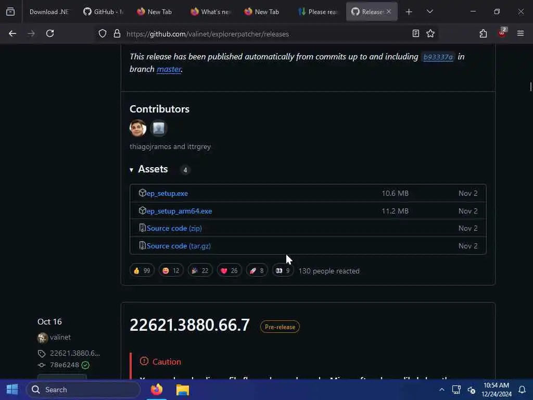Bookmark this page with the star
The height and width of the screenshot is (400, 533).
pos(430,33)
